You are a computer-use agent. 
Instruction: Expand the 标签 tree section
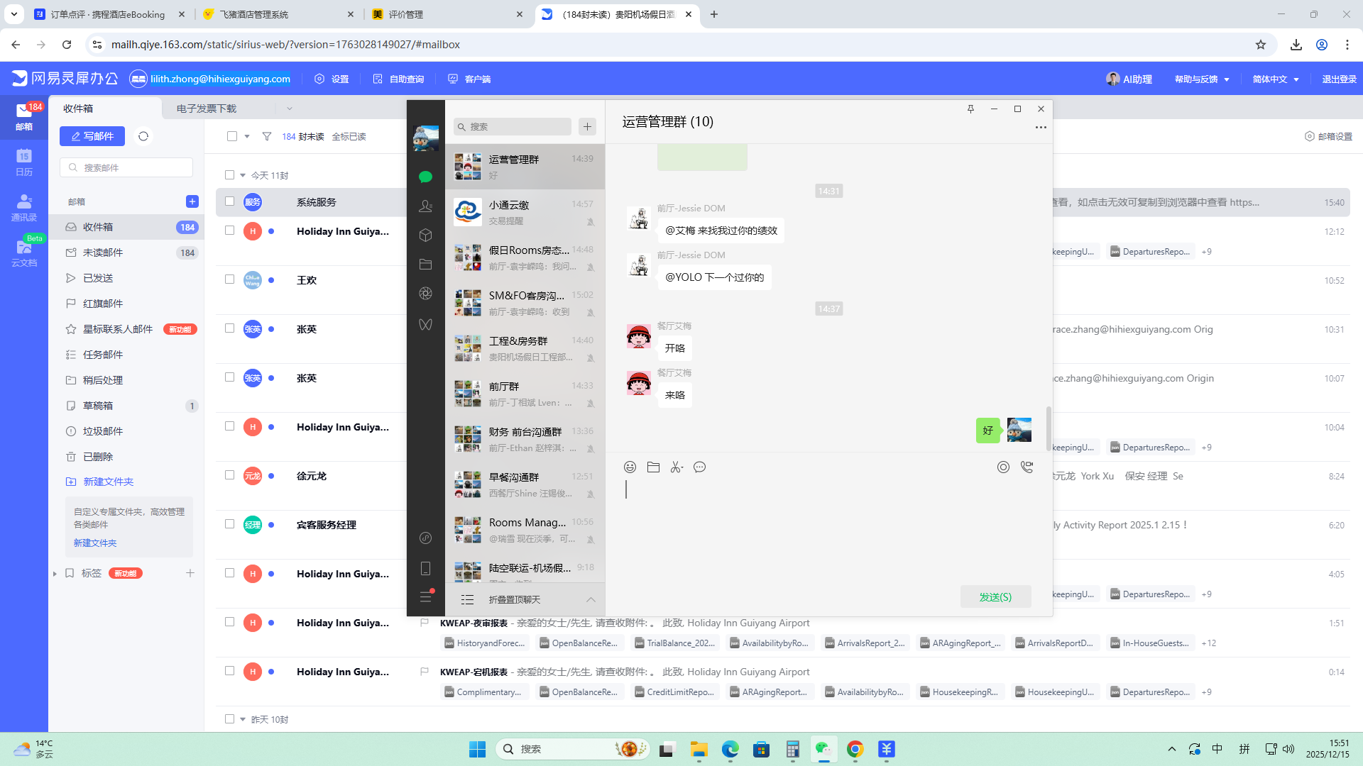coord(55,573)
